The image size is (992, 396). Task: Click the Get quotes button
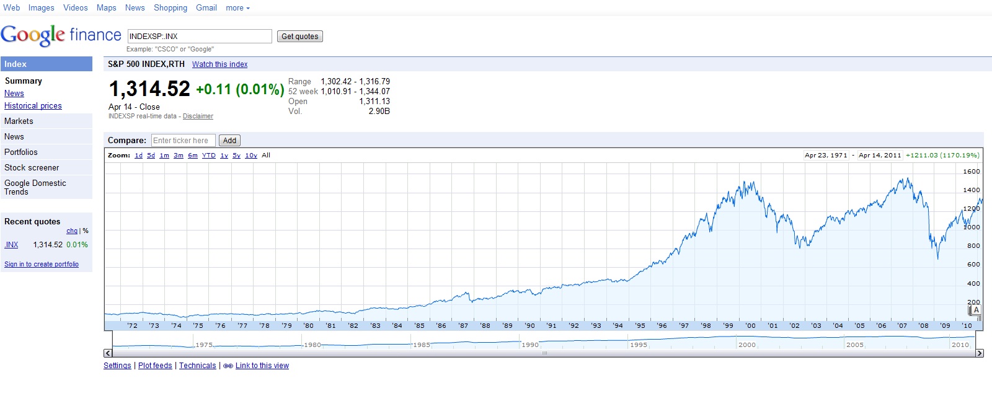point(300,37)
